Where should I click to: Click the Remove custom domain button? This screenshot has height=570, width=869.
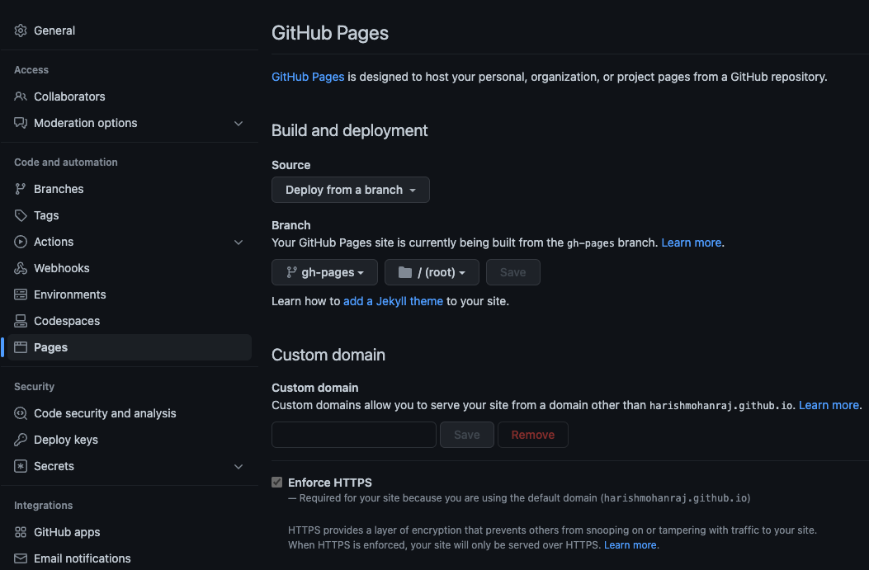click(532, 434)
